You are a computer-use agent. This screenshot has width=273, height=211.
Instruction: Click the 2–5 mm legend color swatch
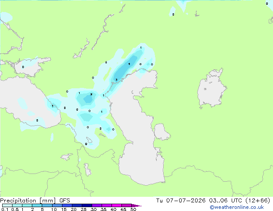pyautogui.click(x=37, y=205)
